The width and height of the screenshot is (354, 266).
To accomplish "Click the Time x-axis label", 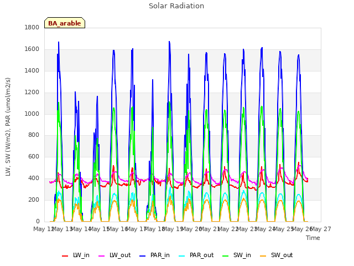I will [313, 238].
